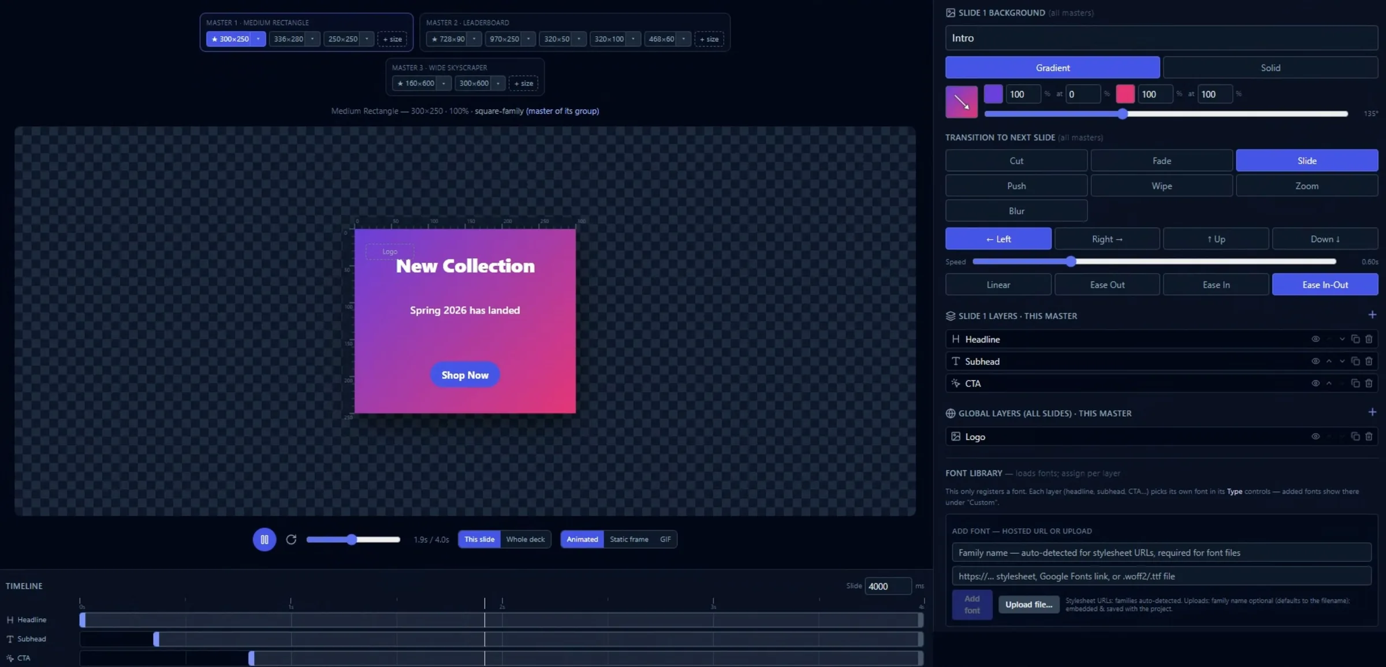The image size is (1386, 667).
Task: Click the gradient angle direction preview
Action: tap(962, 102)
